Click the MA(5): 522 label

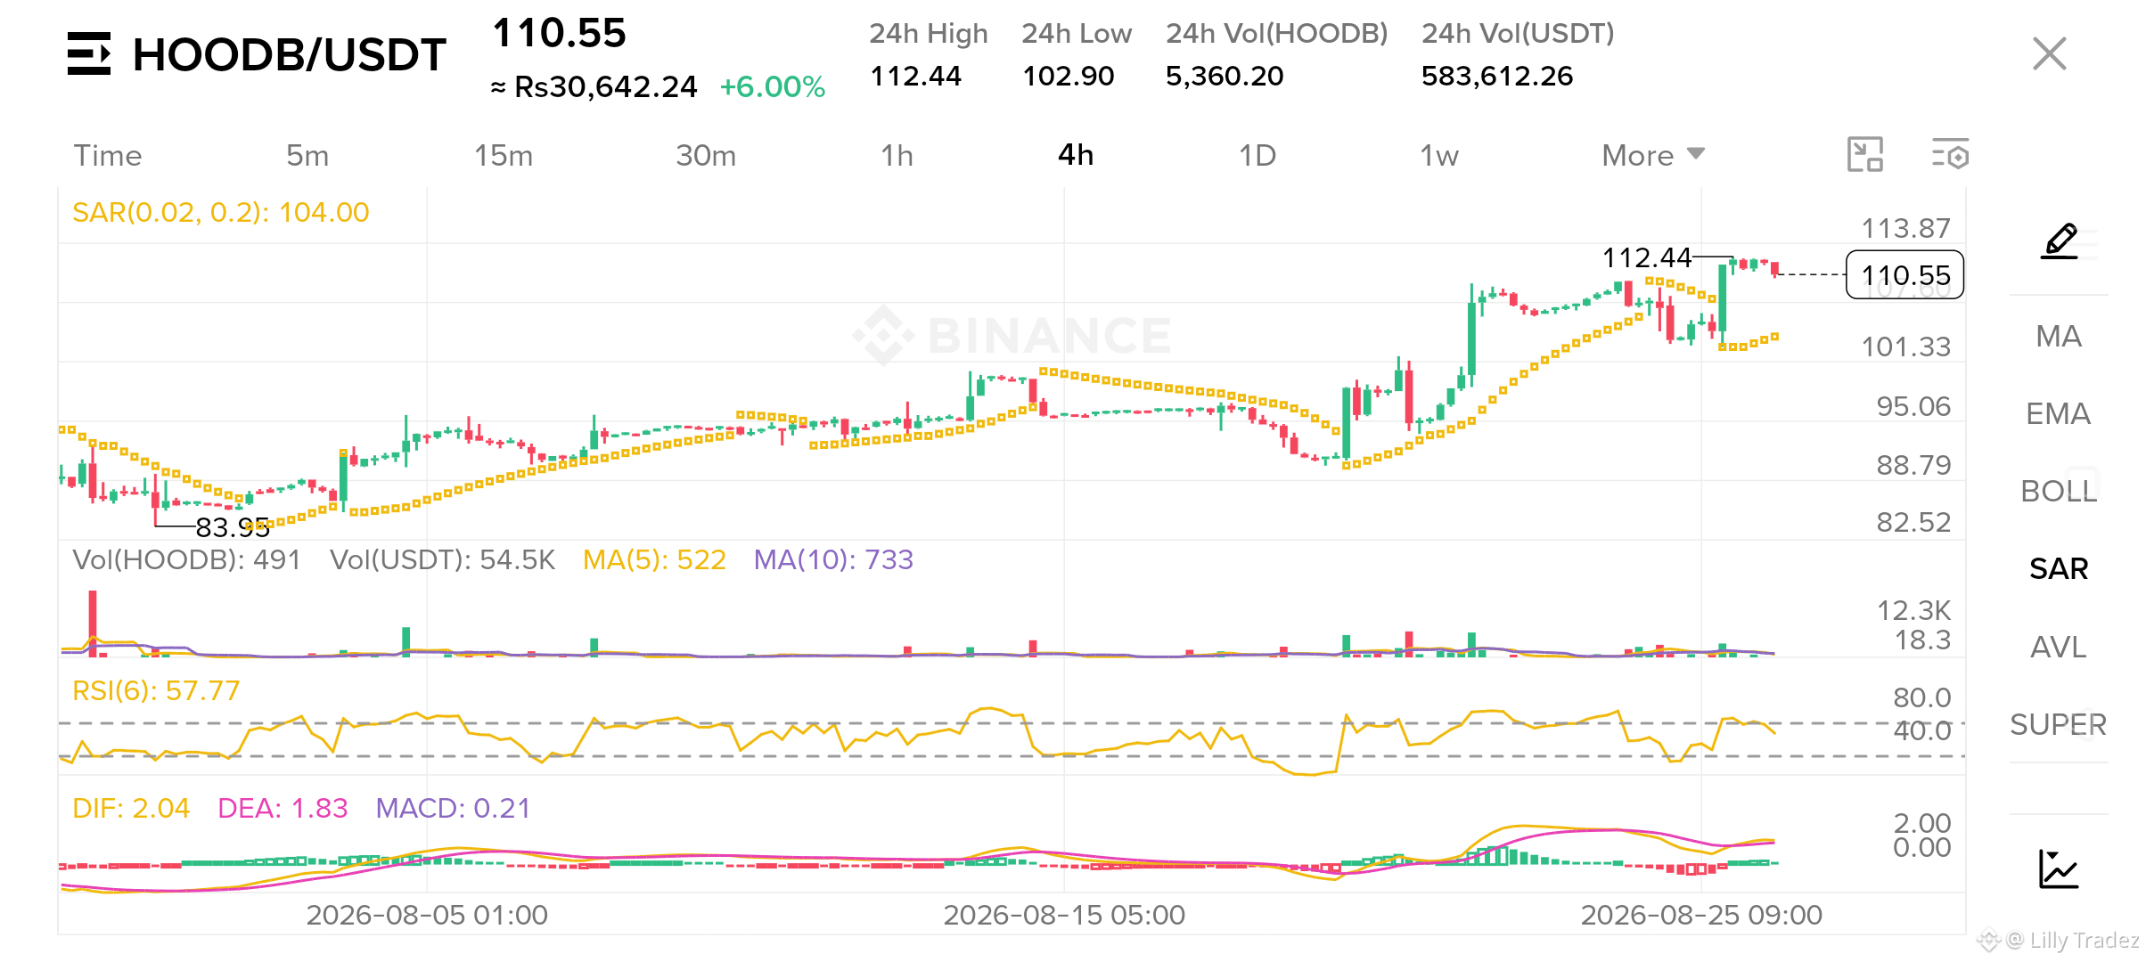tap(654, 559)
